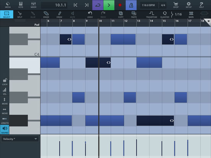Open the Velocity controller dropdown
This screenshot has height=158, width=211.
coord(20,139)
